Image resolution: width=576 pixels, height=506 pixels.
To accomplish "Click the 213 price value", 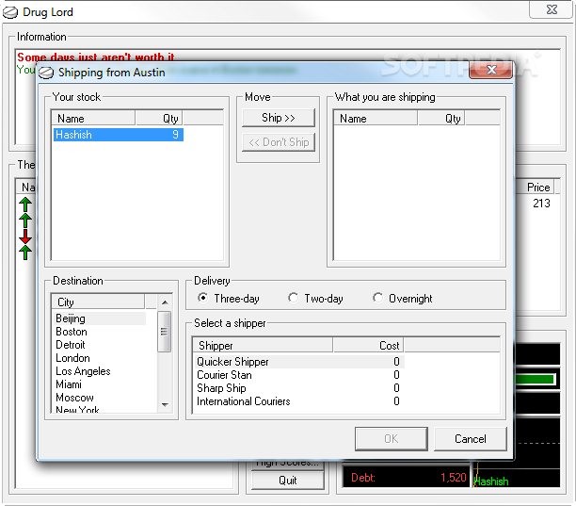I will coord(541,204).
